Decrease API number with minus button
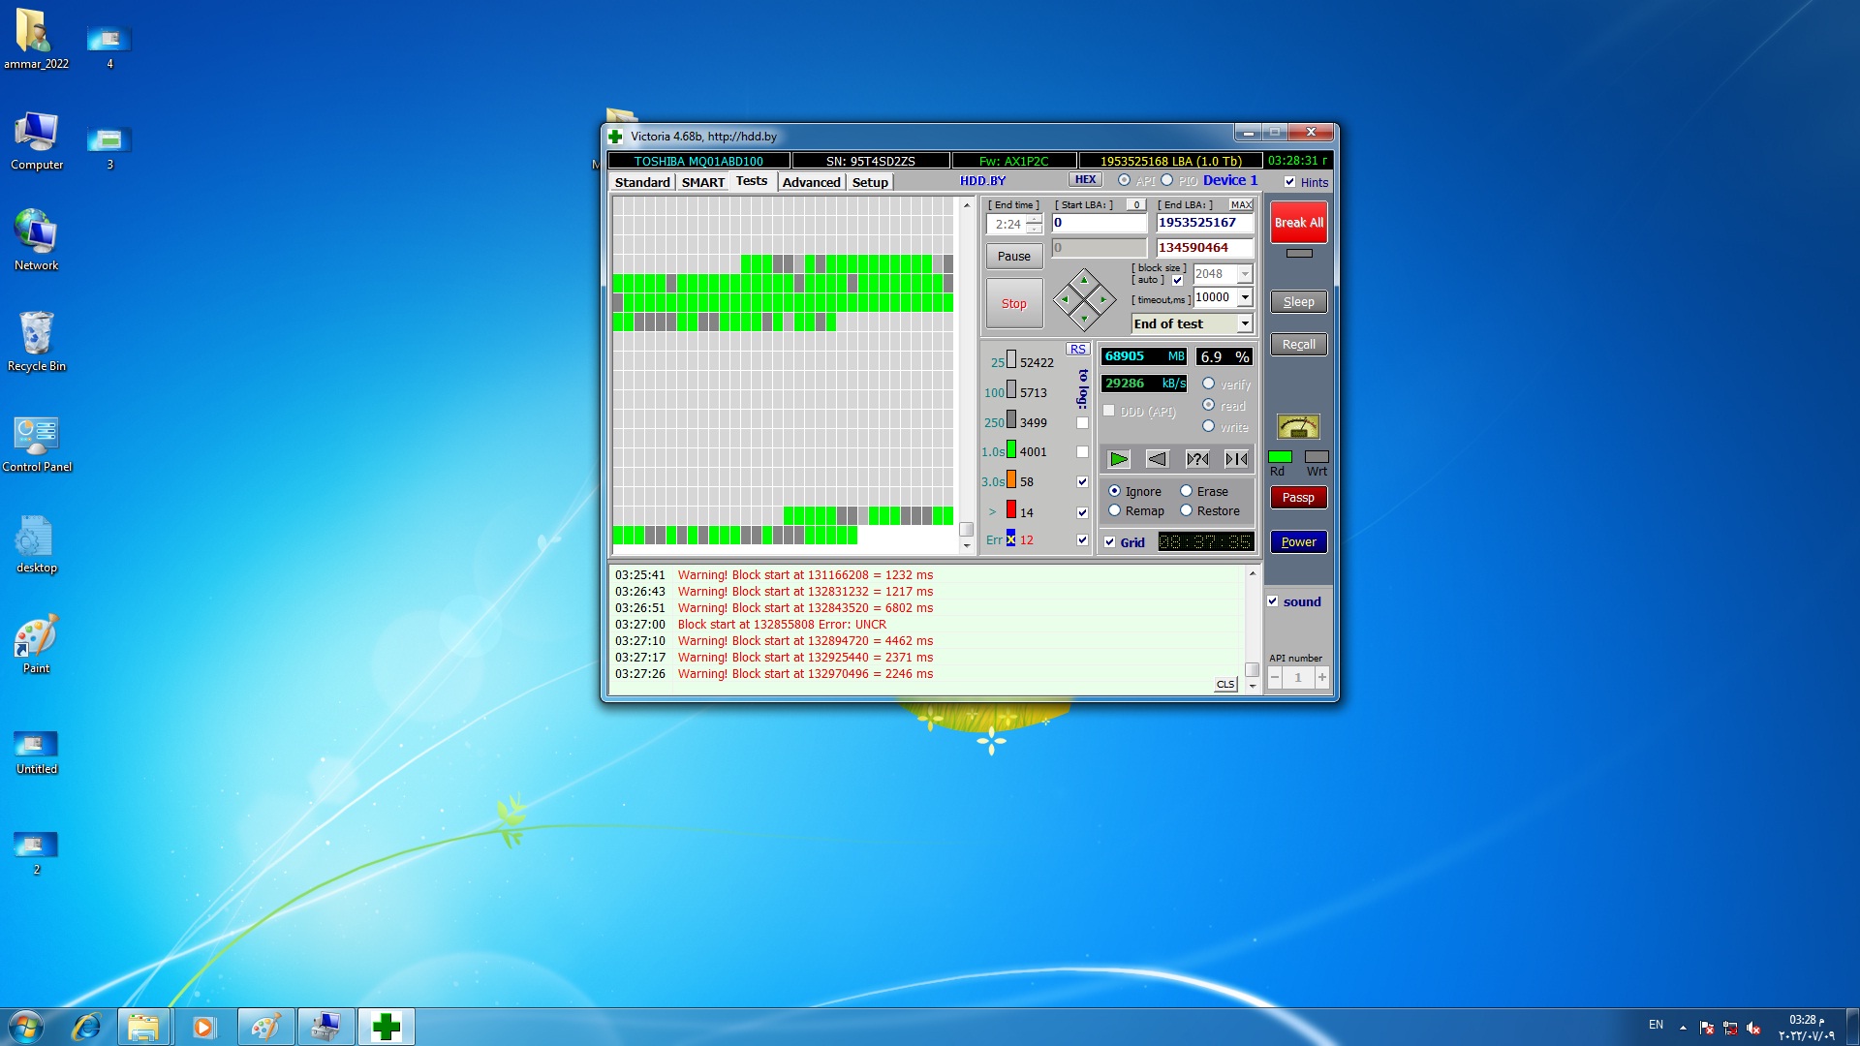The image size is (1860, 1046). tap(1275, 677)
